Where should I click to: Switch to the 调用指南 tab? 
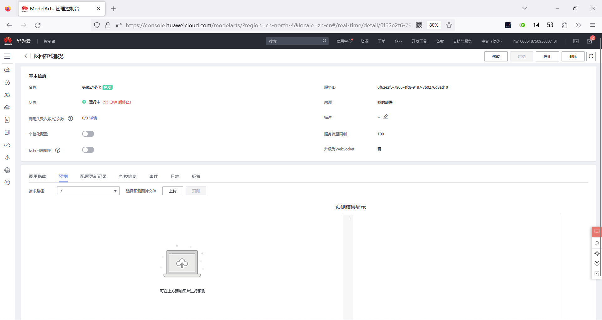38,176
